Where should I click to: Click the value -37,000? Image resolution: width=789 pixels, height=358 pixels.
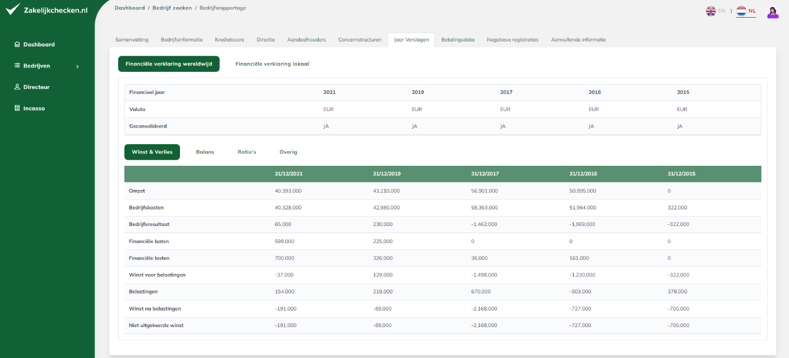pyautogui.click(x=284, y=275)
